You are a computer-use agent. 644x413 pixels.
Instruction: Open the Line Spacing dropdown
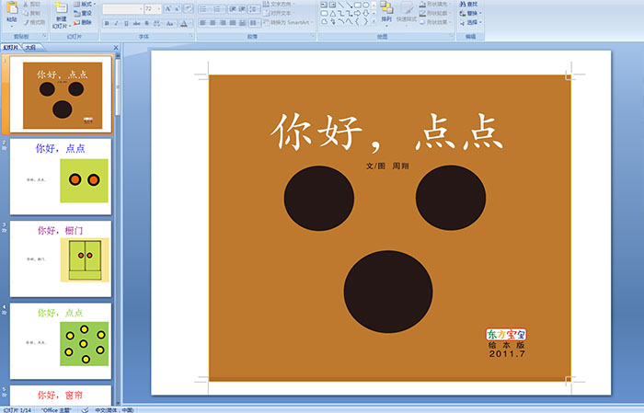coord(254,8)
